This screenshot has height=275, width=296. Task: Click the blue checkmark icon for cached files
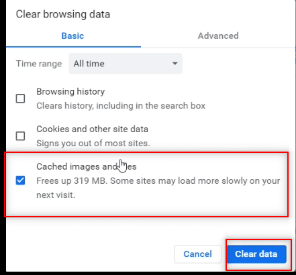click(20, 180)
